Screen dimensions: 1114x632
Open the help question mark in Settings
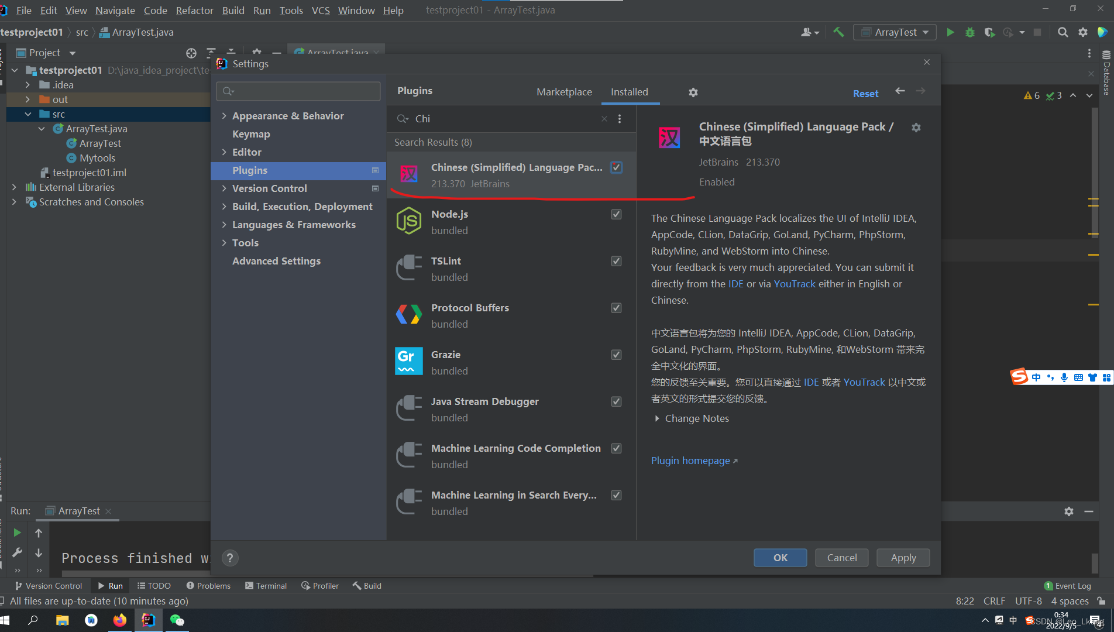pyautogui.click(x=230, y=558)
